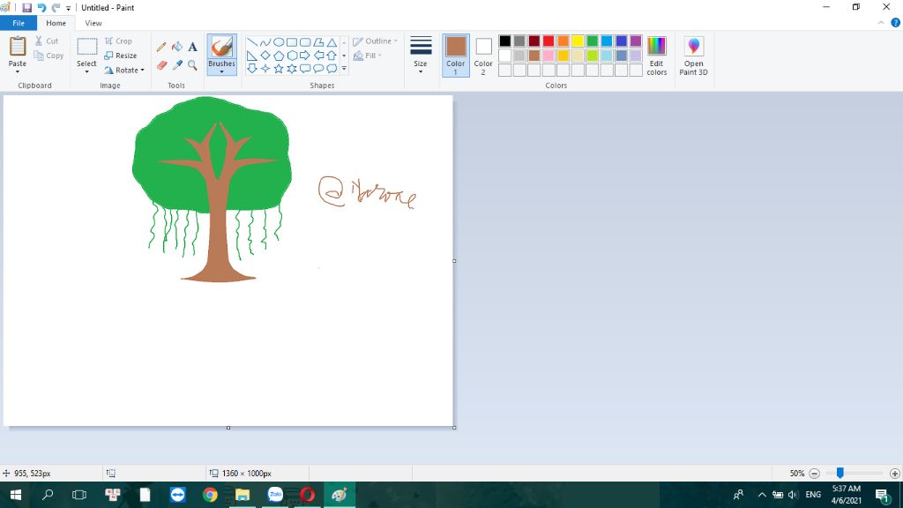The height and width of the screenshot is (508, 903).
Task: Select the Text tool
Action: click(192, 48)
